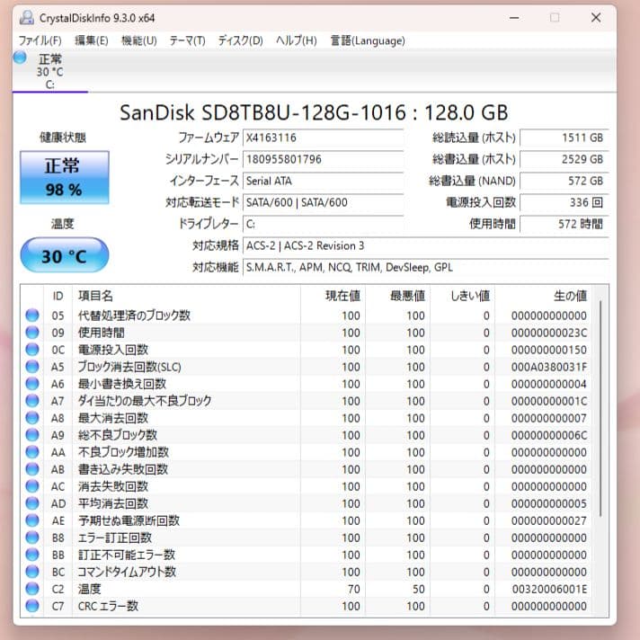Screen dimensions: 640x640
Task: Click the drive letter field C:
Action: [x=324, y=224]
